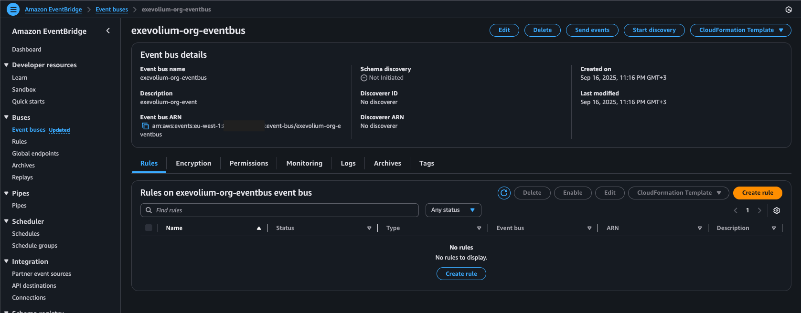Click the Send events button

(592, 30)
